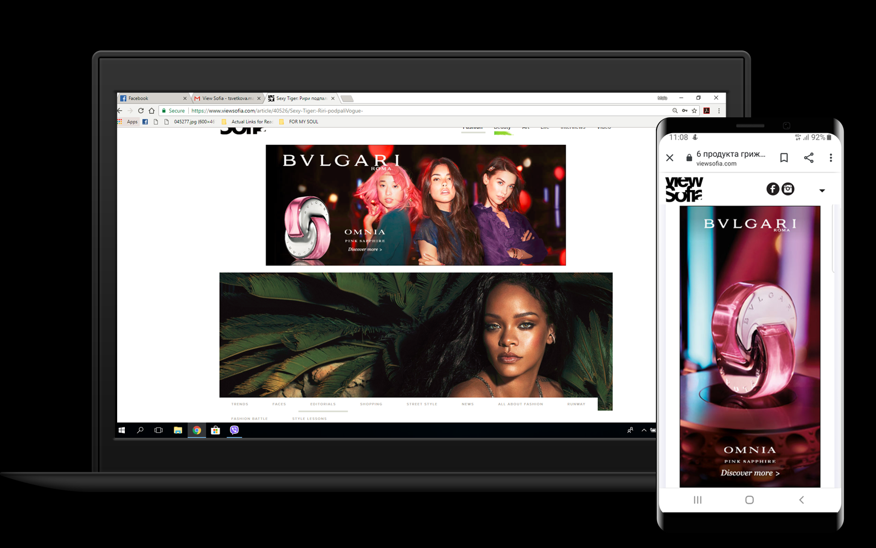The height and width of the screenshot is (548, 876).
Task: Open Task View on the taskbar
Action: [159, 430]
